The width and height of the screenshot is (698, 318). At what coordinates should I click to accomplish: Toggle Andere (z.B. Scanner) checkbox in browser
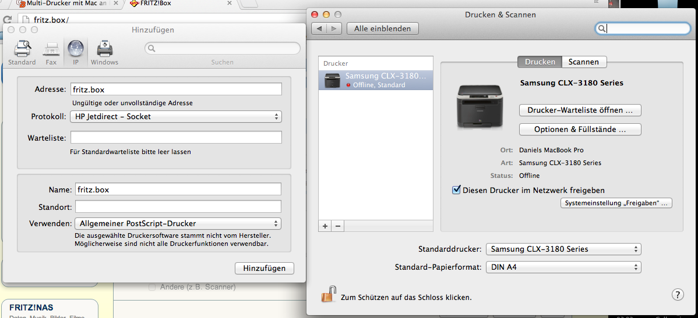pyautogui.click(x=152, y=287)
